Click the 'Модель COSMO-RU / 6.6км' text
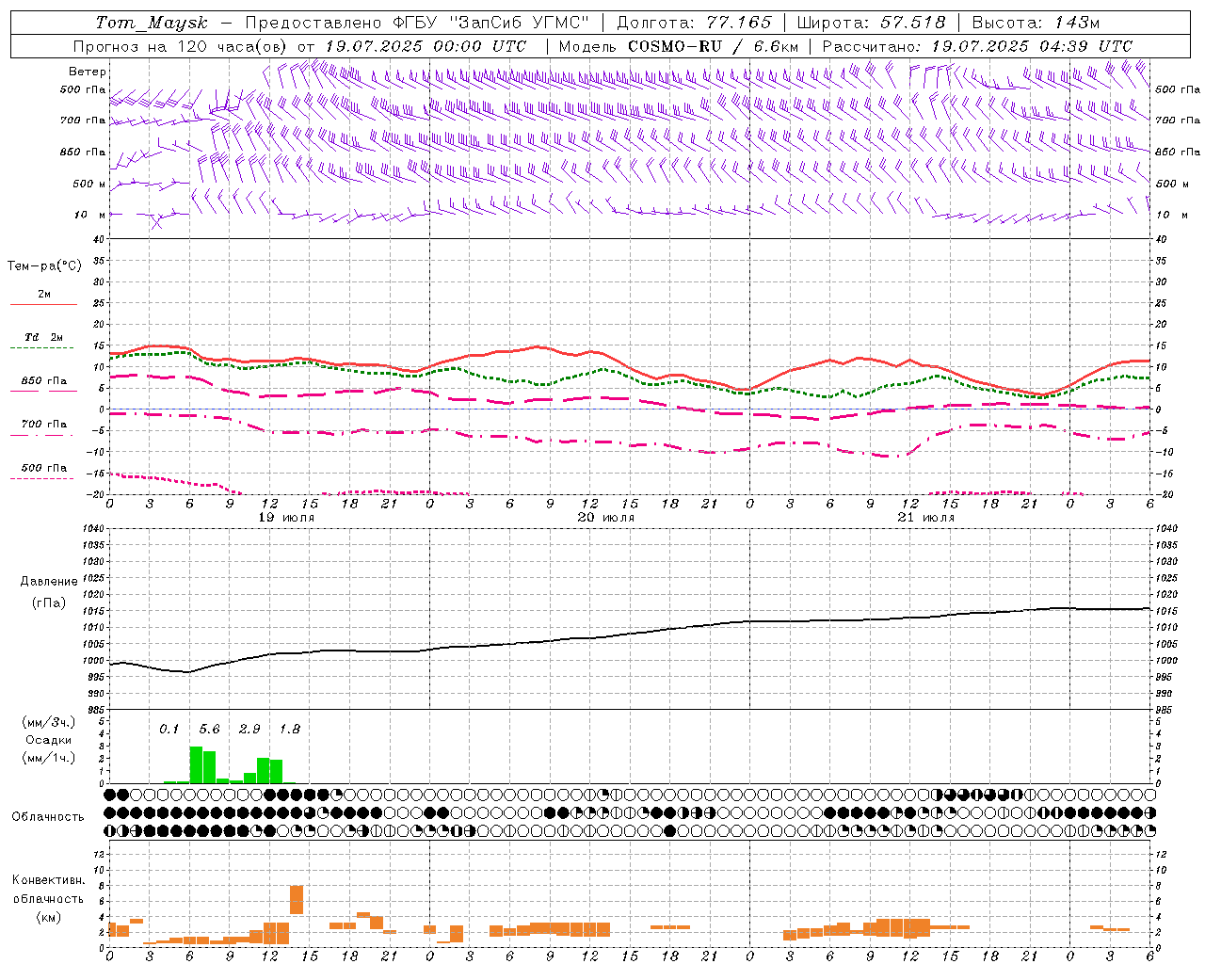 click(x=679, y=46)
